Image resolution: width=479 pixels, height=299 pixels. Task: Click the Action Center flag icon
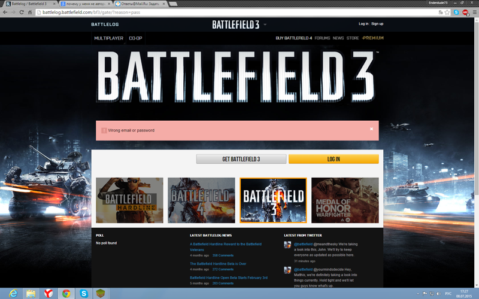(425, 294)
